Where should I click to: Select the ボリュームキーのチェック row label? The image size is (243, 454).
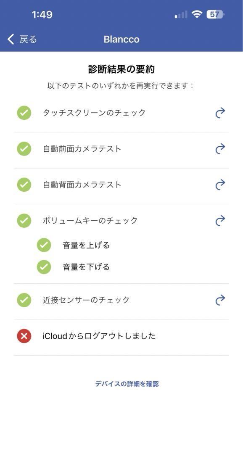(90, 220)
